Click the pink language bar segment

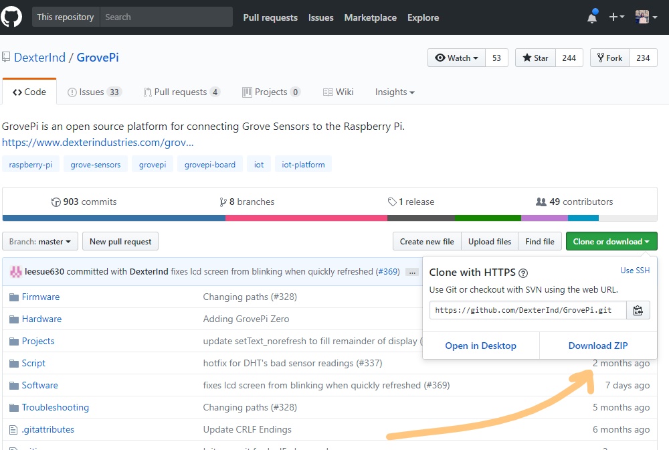click(x=306, y=218)
